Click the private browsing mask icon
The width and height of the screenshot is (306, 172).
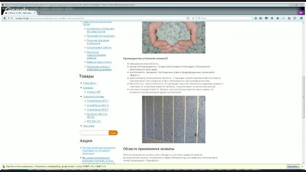[x=301, y=13]
